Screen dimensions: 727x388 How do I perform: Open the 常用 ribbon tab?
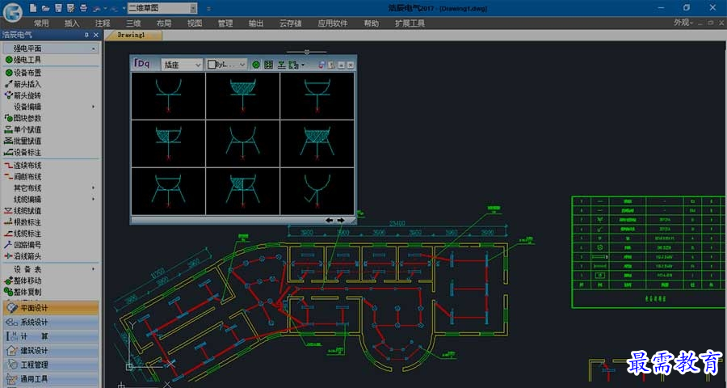pyautogui.click(x=41, y=23)
